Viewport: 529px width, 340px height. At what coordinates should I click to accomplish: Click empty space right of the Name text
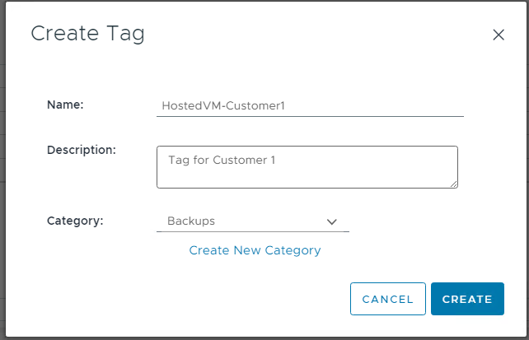click(x=379, y=105)
